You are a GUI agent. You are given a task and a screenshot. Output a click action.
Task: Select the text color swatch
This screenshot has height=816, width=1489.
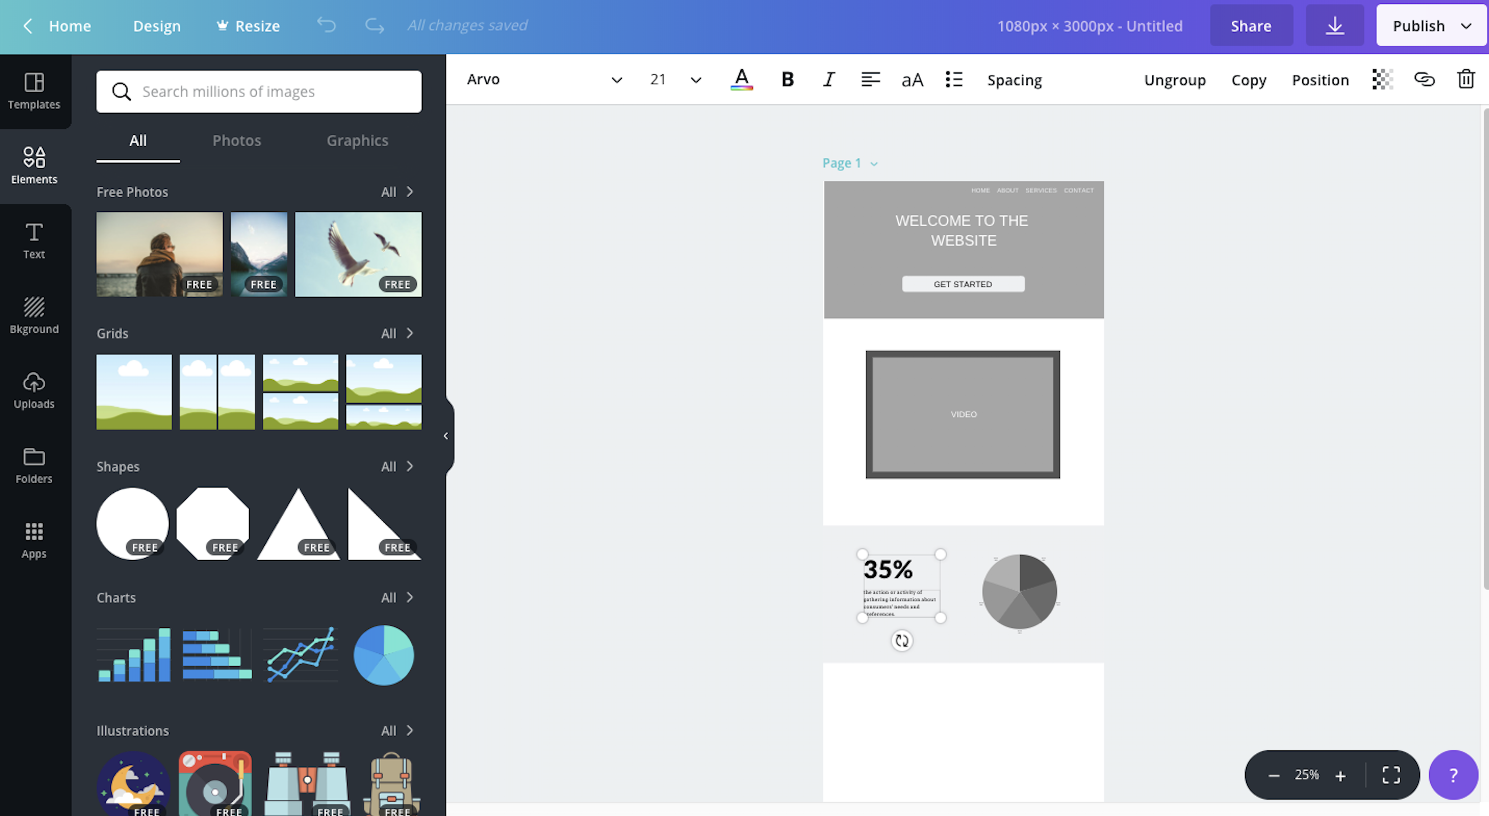point(741,78)
